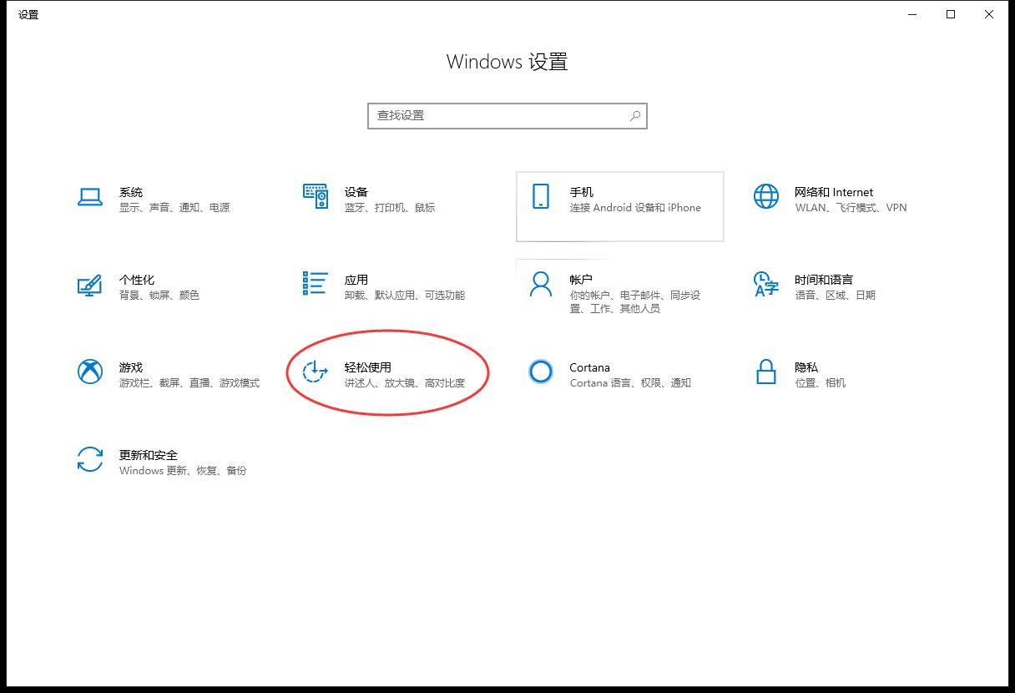The height and width of the screenshot is (693, 1015).
Task: Select the 隐私 settings title
Action: 806,367
